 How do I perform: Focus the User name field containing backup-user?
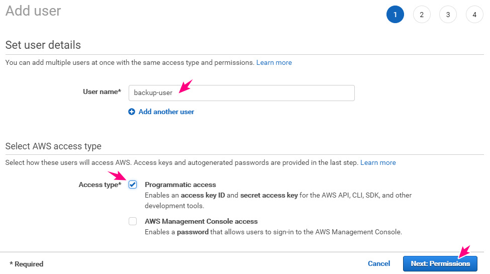coord(242,93)
